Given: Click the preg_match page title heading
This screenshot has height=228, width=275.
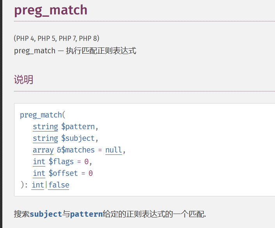Looking at the screenshot, I should pyautogui.click(x=51, y=10).
